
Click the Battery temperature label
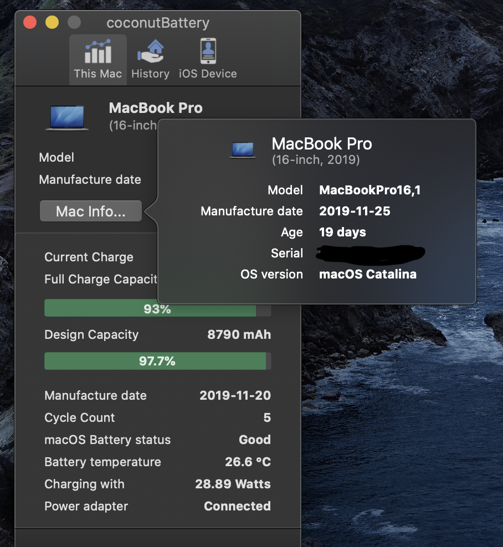pyautogui.click(x=102, y=462)
